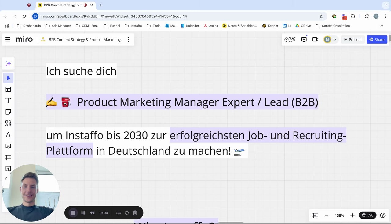Open the Extensions puzzle icon
Image resolution: width=391 pixels, height=224 pixels.
353,16
